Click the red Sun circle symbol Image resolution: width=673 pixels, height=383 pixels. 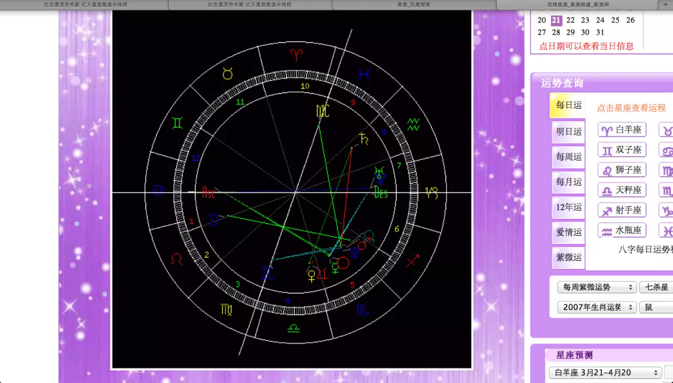coord(343,263)
